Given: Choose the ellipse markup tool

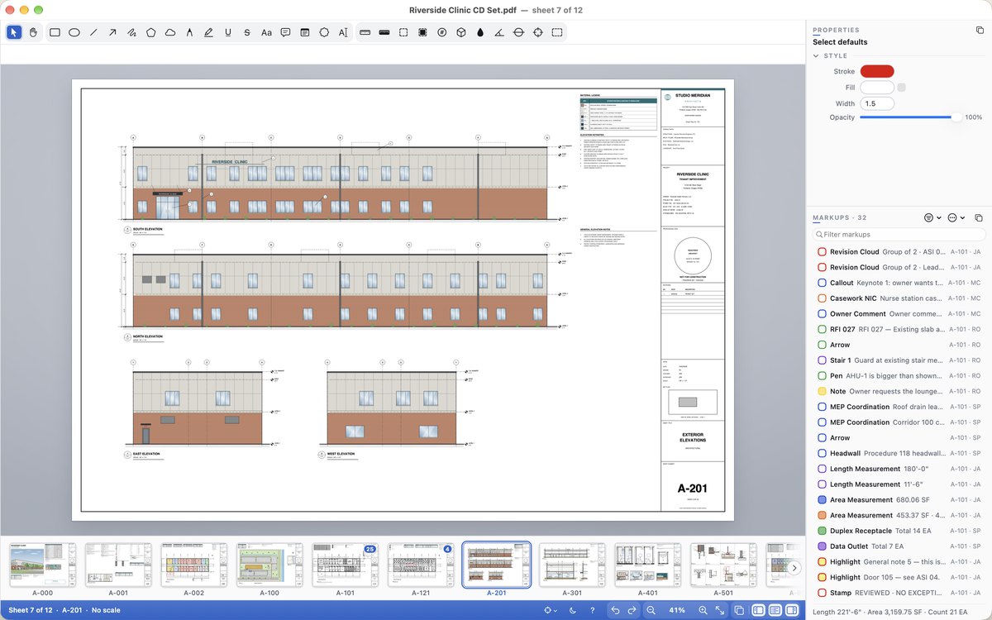Looking at the screenshot, I should (x=74, y=32).
